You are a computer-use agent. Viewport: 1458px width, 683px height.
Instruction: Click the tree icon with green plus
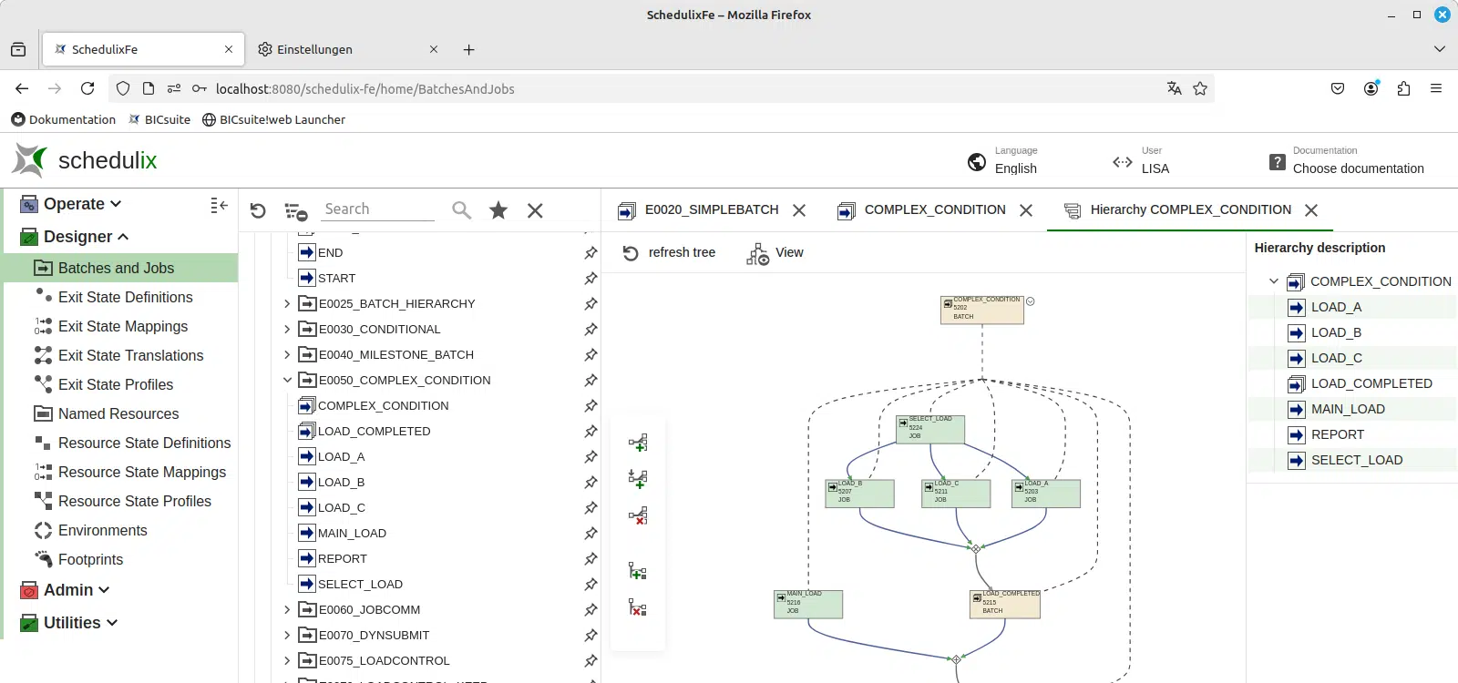(638, 572)
